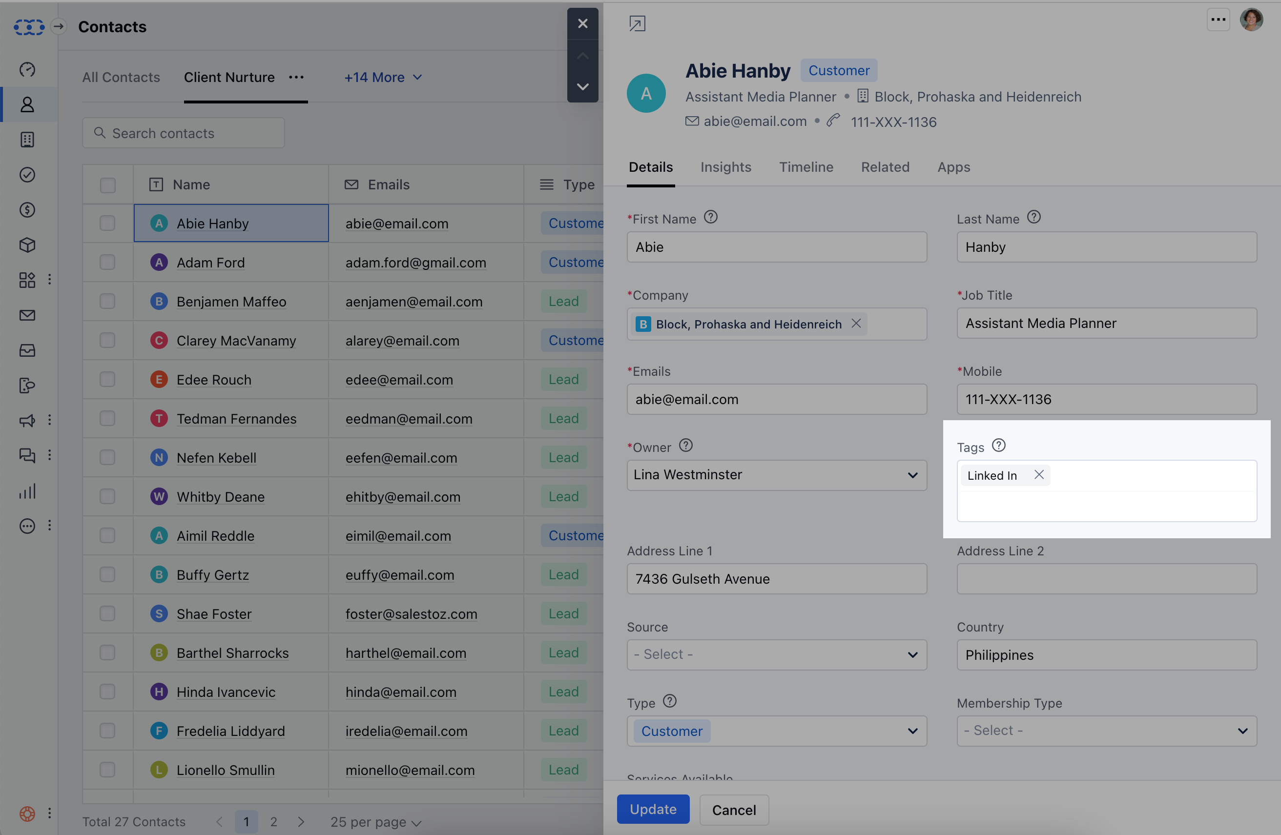Check the Adam Ford row checkbox
Viewport: 1281px width, 835px height.
pyautogui.click(x=108, y=262)
